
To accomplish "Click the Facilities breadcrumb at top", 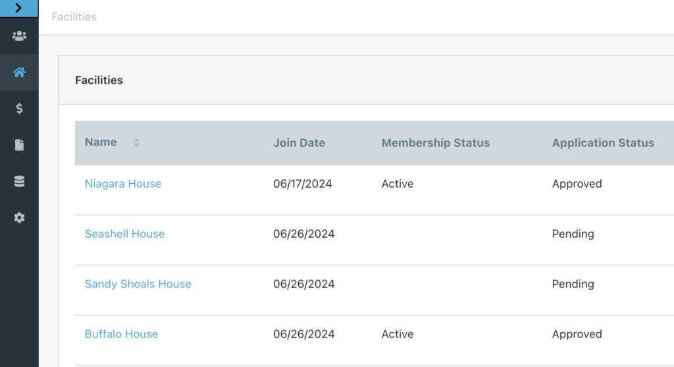I will point(74,16).
